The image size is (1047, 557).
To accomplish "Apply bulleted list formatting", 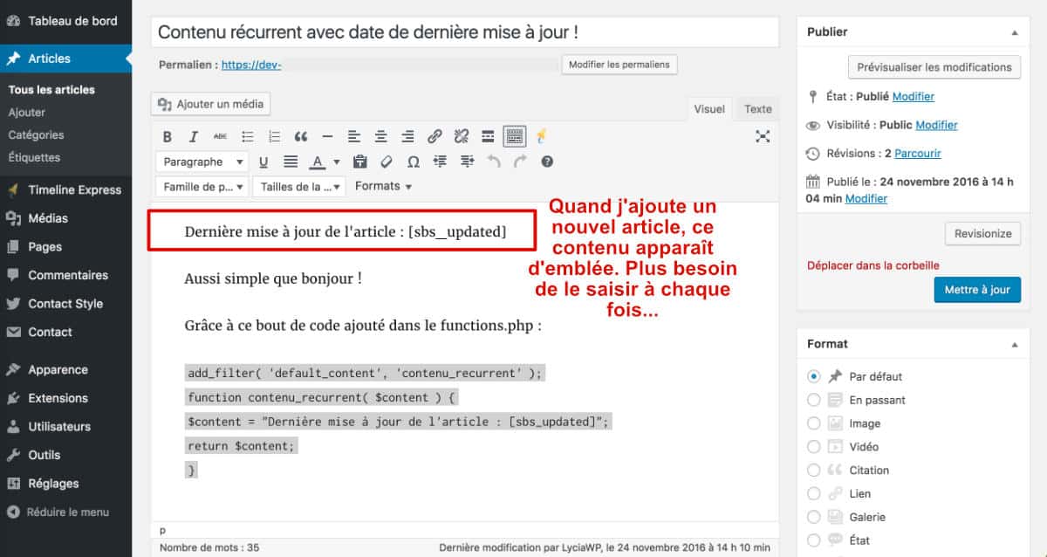I will coord(248,135).
